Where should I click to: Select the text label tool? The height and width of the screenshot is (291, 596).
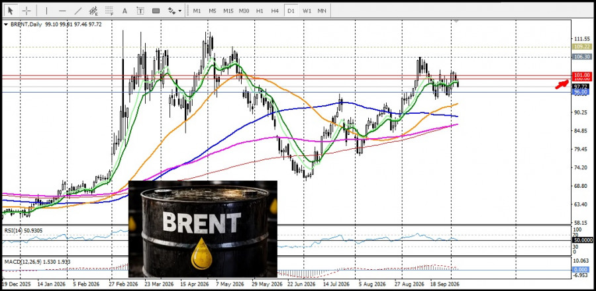click(140, 11)
